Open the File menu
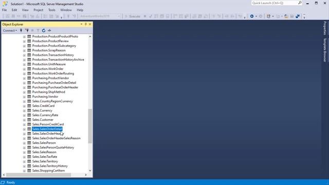The height and width of the screenshot is (185, 329). [x=5, y=10]
